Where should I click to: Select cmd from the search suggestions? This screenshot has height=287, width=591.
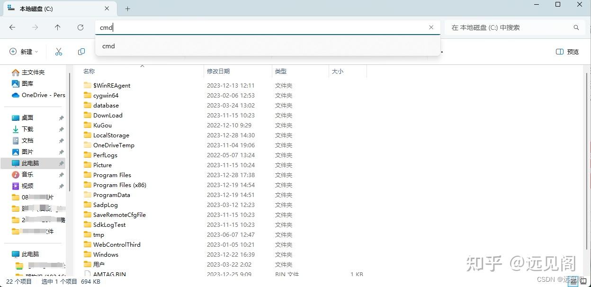click(x=108, y=46)
